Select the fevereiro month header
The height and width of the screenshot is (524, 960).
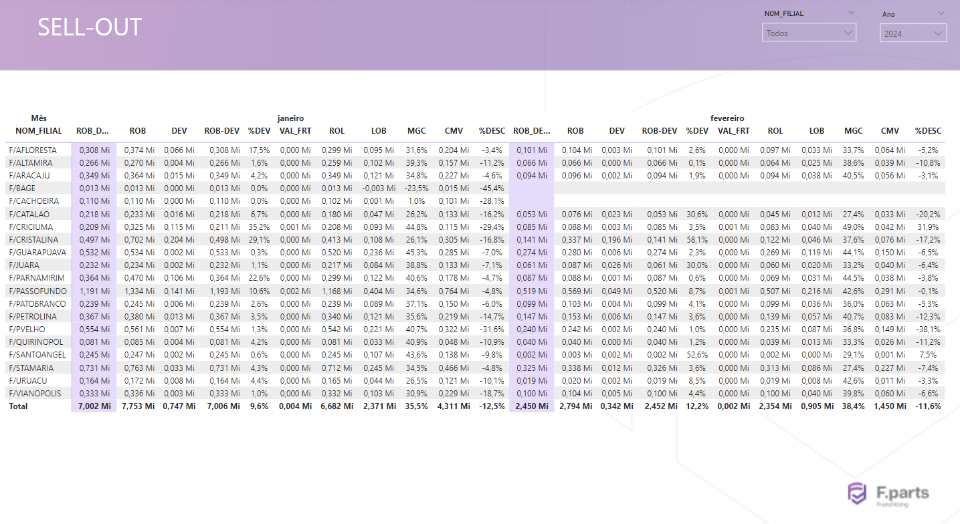coord(727,118)
